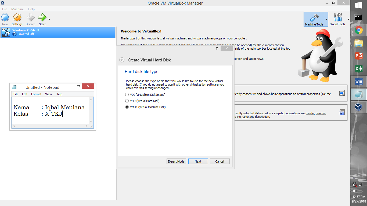This screenshot has height=206, width=367.
Task: Click Notepad horizontal scrollbar left arrow
Action: click(14, 126)
